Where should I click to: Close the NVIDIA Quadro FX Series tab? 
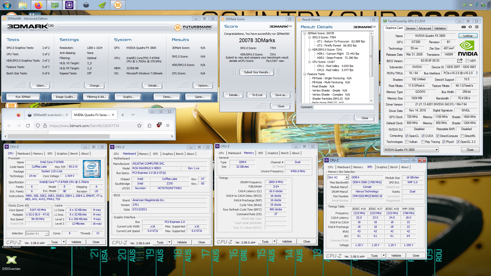[113, 115]
